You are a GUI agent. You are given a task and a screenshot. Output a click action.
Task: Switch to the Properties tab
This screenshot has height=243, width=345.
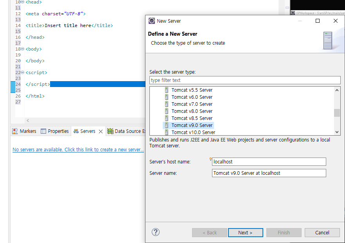point(55,131)
